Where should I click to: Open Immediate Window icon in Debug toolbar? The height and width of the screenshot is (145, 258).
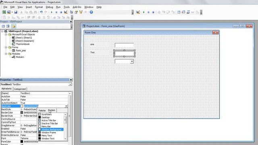(183, 12)
